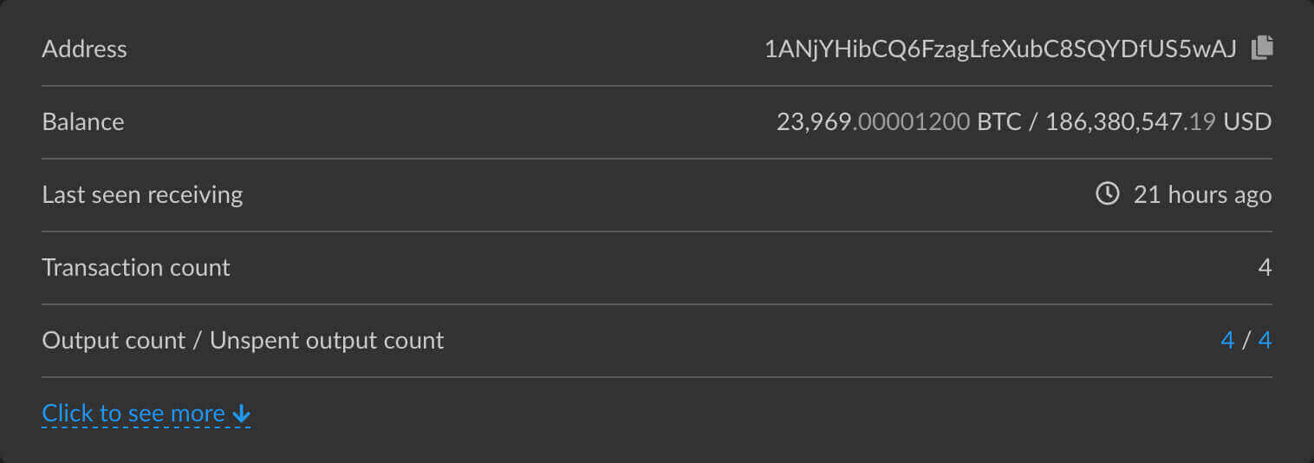Click the USD value 186,380,547.19
Image resolution: width=1314 pixels, height=463 pixels.
1129,121
